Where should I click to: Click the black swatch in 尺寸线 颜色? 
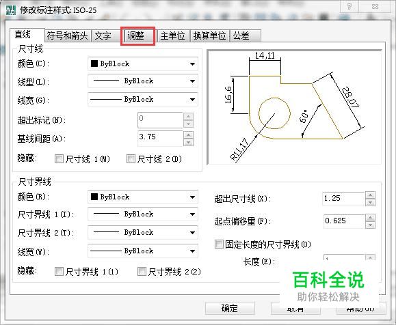tap(94, 63)
